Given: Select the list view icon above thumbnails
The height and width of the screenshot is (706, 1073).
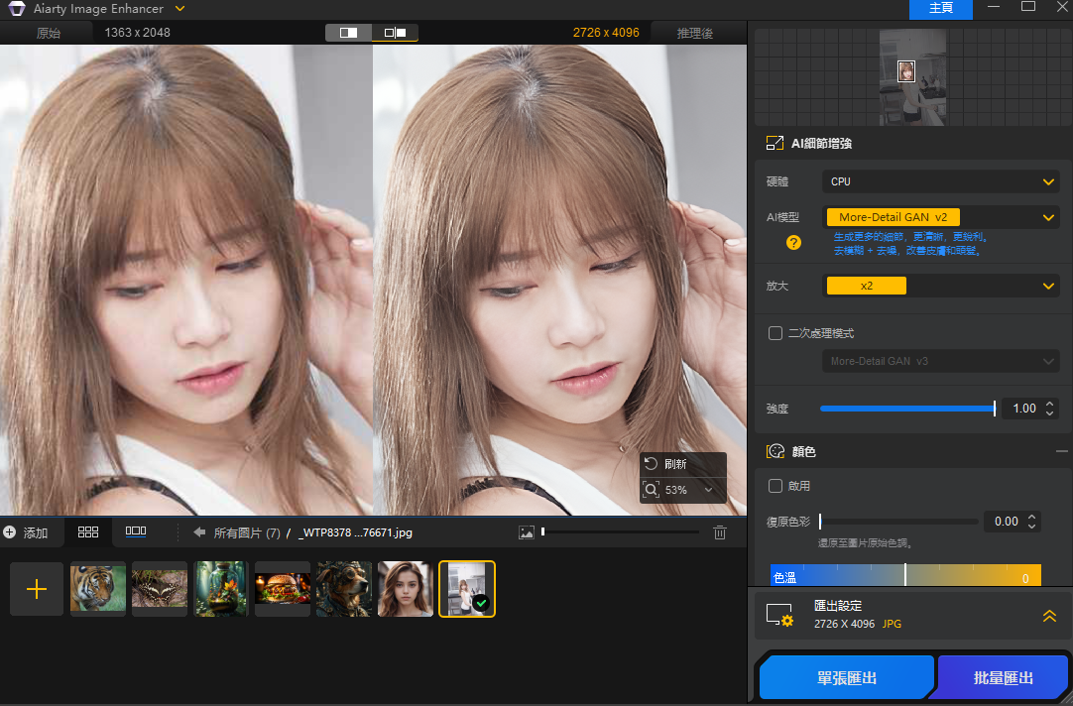Looking at the screenshot, I should tap(135, 531).
